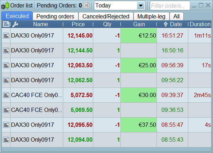Click the cancel pending orders X icon
213x153 pixels.
[87, 6]
